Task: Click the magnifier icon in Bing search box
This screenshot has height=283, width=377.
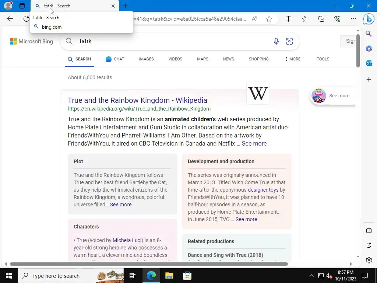Action: [69, 41]
